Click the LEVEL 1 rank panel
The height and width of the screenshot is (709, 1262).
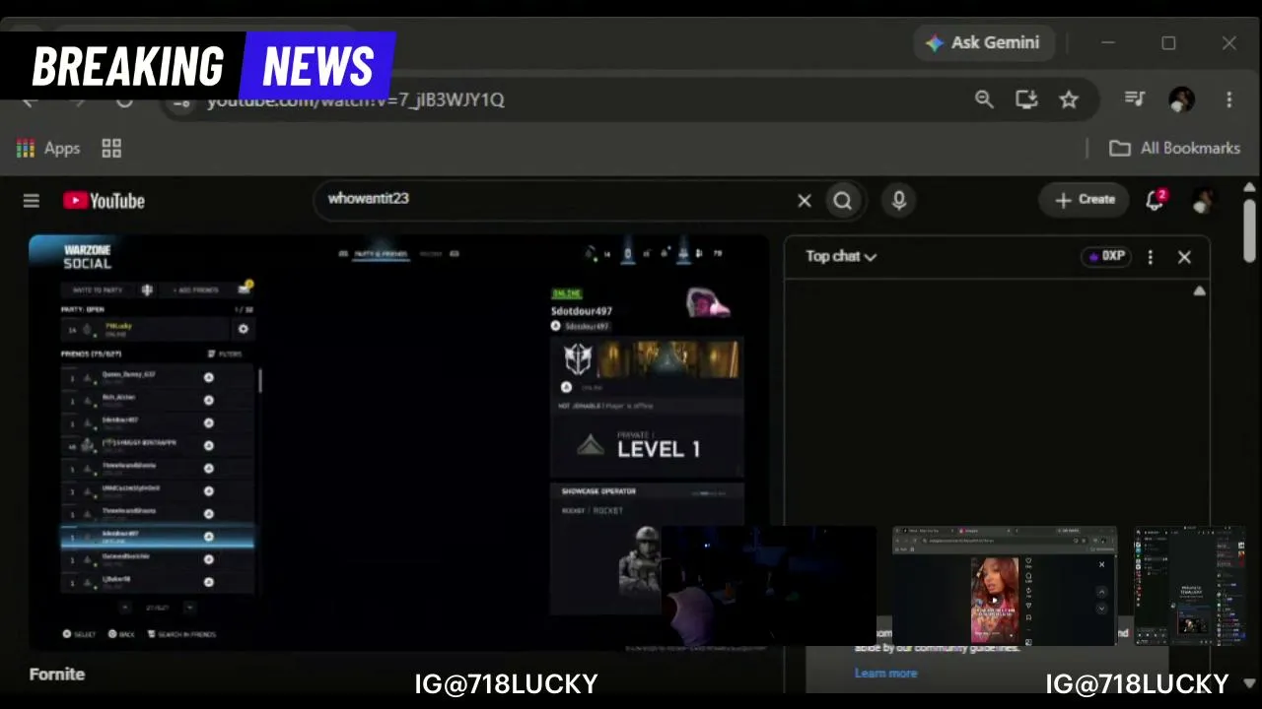(x=647, y=446)
